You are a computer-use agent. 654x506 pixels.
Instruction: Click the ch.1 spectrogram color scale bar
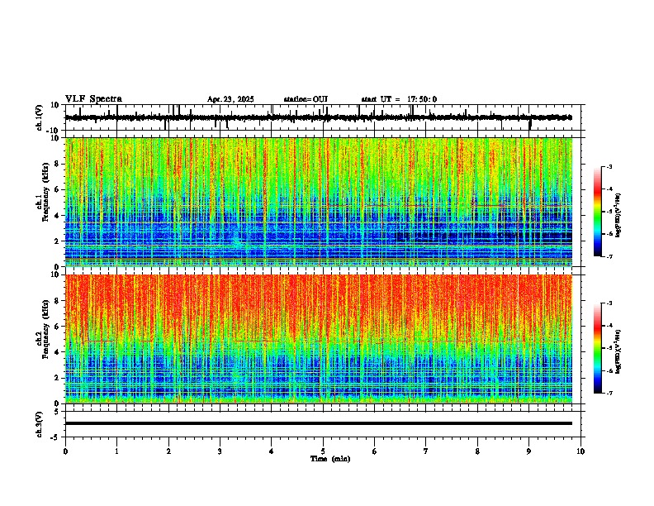pyautogui.click(x=598, y=212)
